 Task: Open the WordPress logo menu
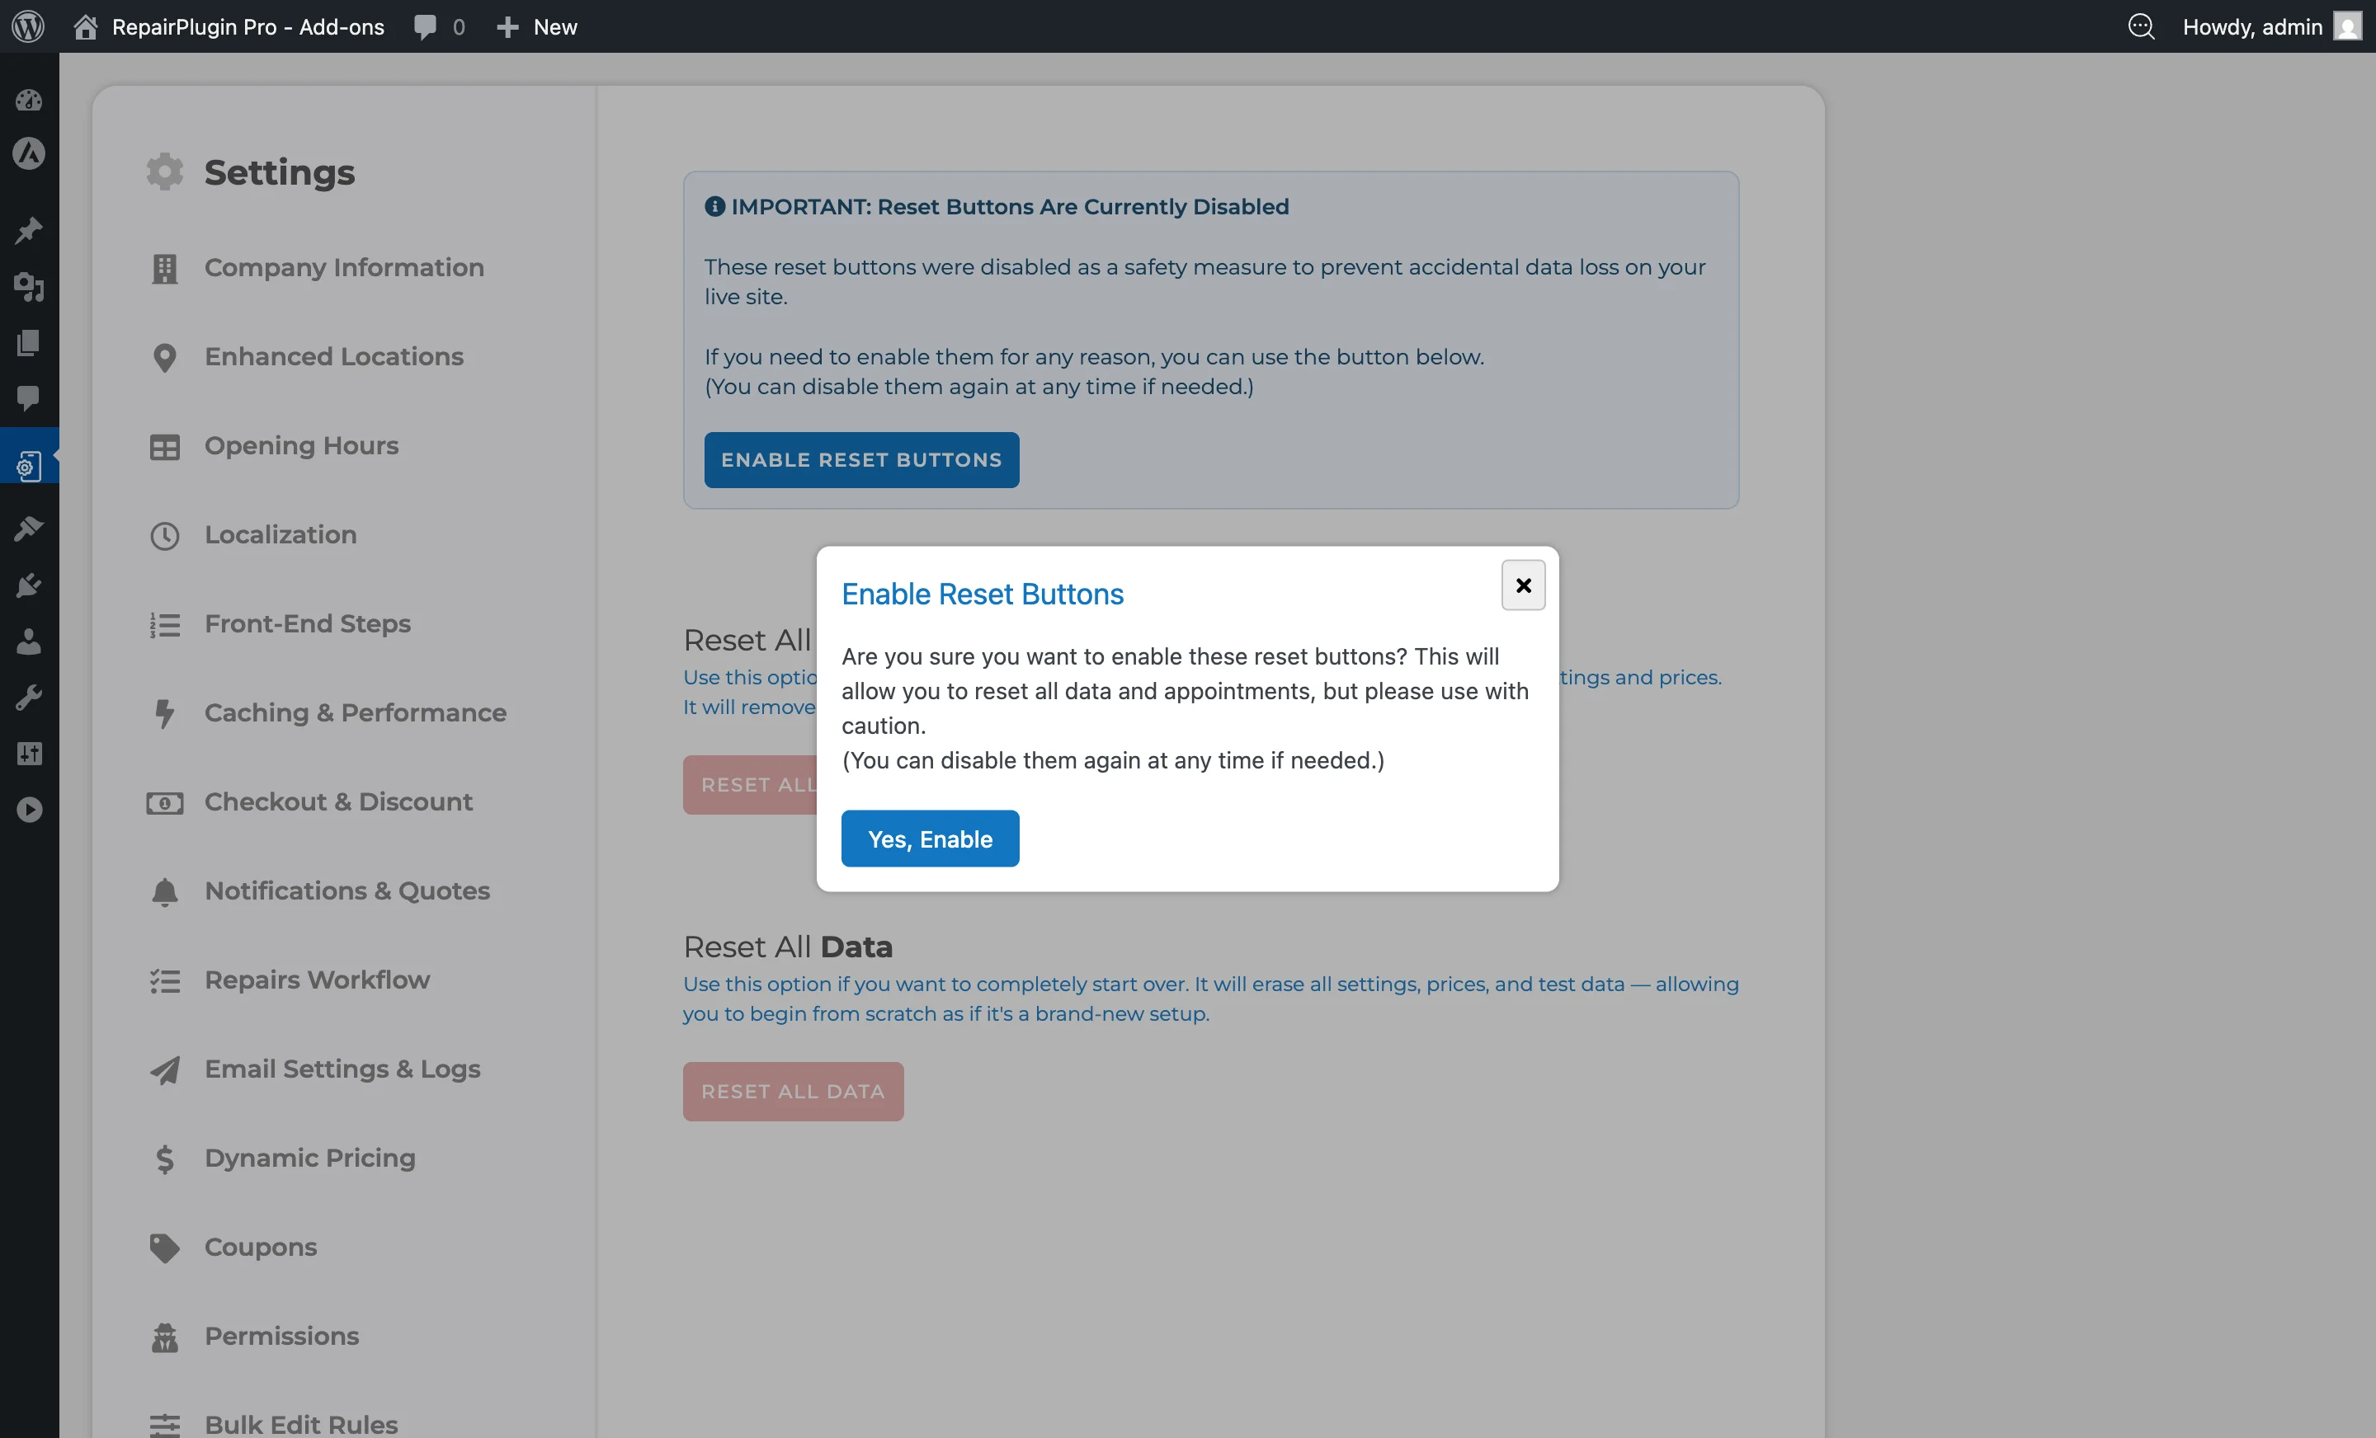(x=27, y=26)
